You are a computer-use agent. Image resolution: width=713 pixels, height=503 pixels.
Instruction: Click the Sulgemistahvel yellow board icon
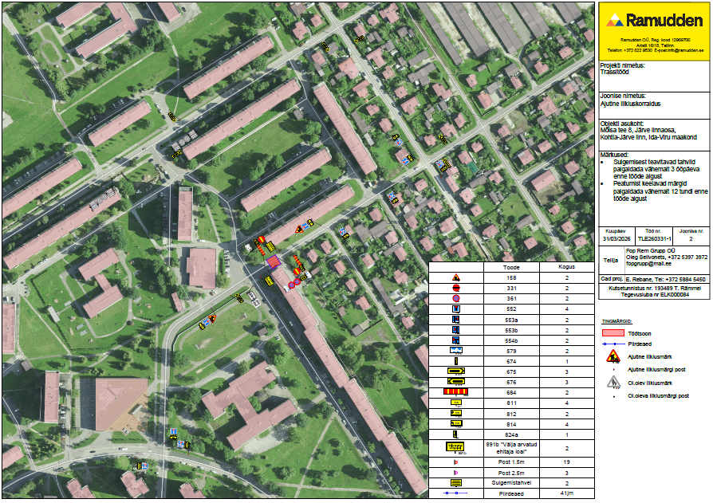[456, 483]
